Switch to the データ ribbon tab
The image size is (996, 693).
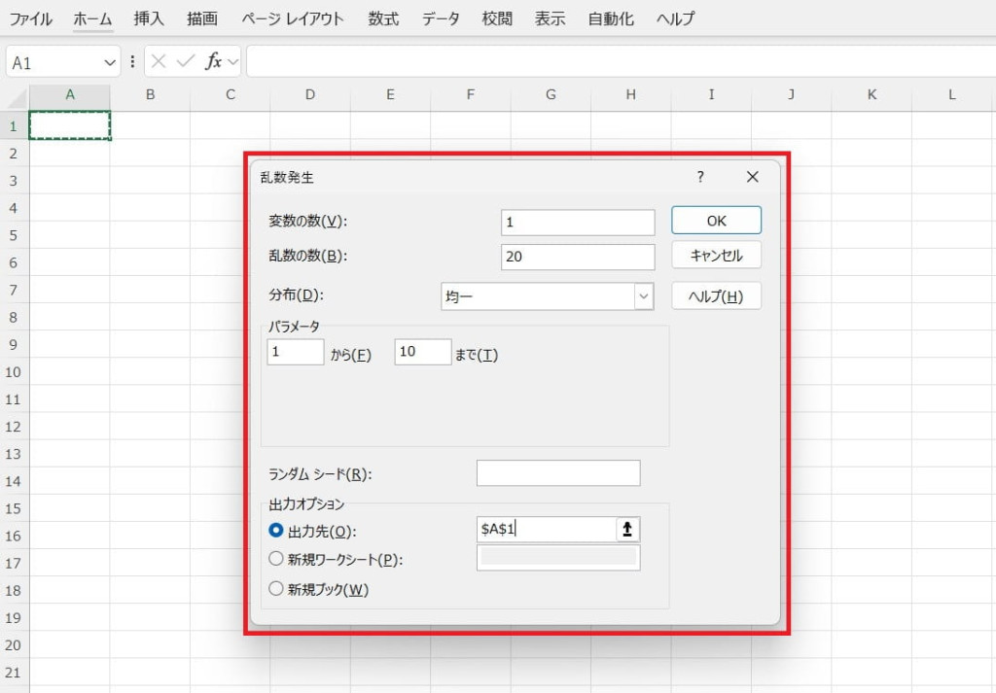click(441, 18)
